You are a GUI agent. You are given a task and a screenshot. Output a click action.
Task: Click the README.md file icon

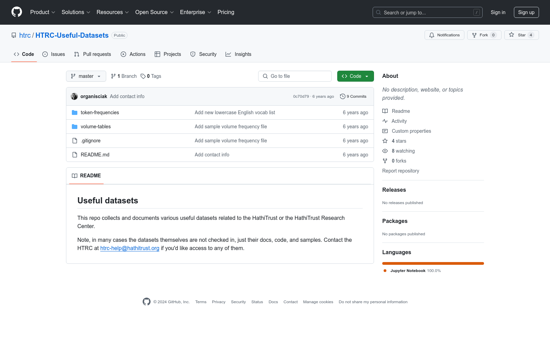(x=75, y=155)
